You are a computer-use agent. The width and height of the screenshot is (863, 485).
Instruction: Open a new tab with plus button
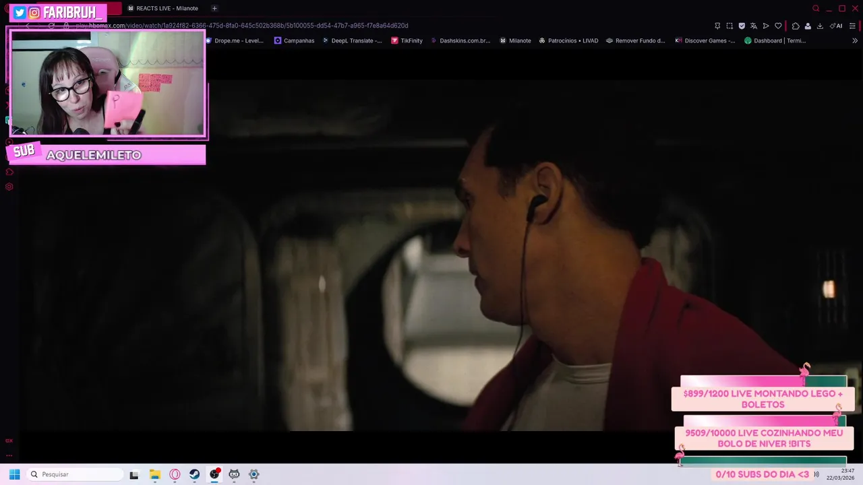pos(214,8)
